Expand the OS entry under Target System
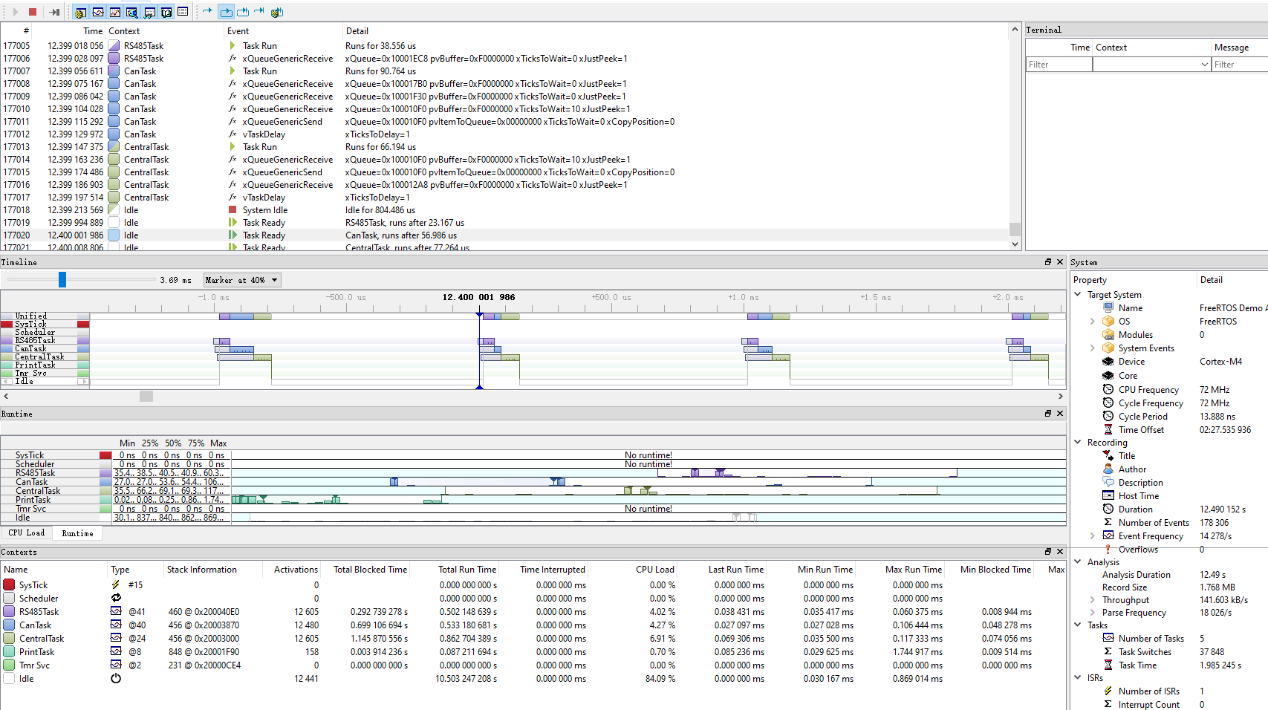Screen dimensions: 1268x710 click(x=1092, y=321)
